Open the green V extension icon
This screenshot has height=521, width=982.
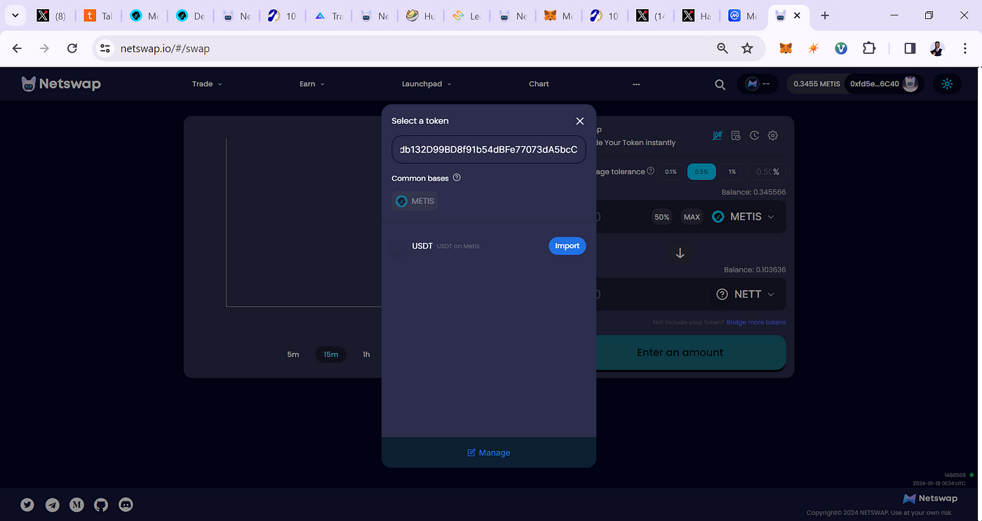[x=841, y=48]
